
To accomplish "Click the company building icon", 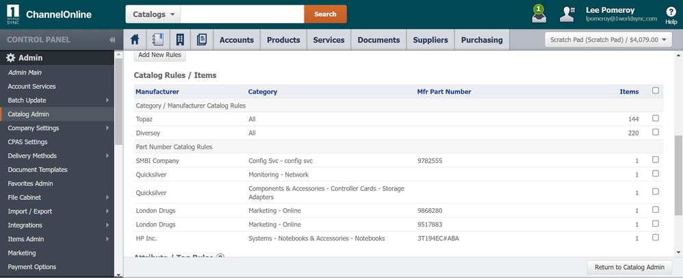I will [180, 40].
